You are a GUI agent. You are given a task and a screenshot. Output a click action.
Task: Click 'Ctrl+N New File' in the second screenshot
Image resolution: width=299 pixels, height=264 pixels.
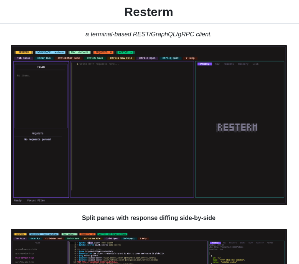click(92, 238)
